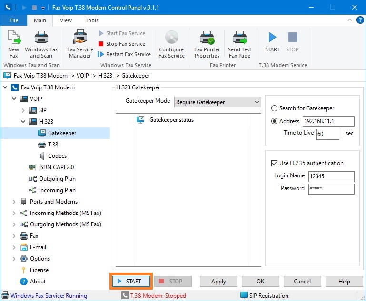366x301 pixels.
Task: Click the Login Name field
Action: (x=331, y=176)
